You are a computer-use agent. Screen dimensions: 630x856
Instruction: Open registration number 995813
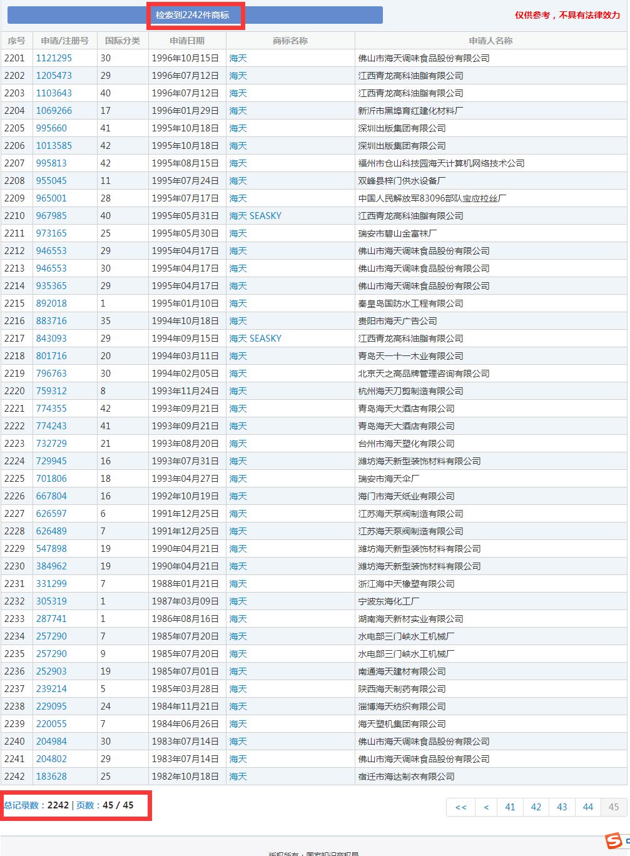[x=51, y=163]
